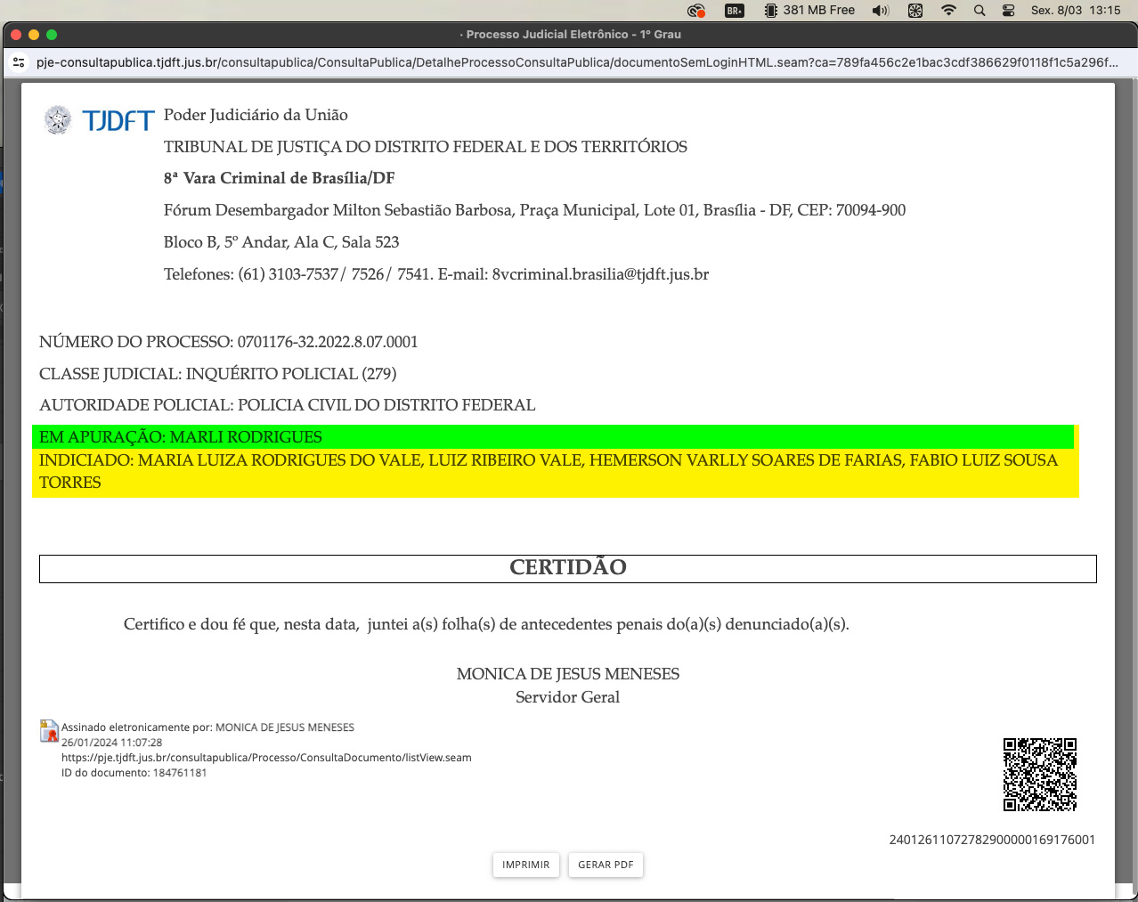
Task: Click the electronic signature certificate icon
Action: pos(49,731)
